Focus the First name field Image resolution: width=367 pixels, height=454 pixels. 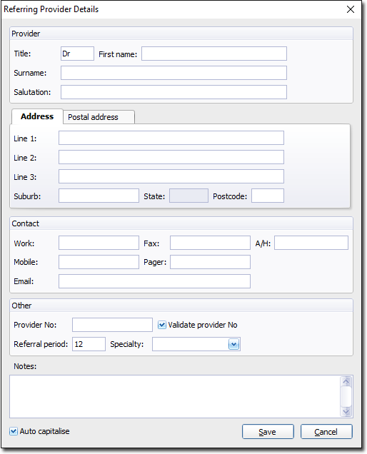[214, 54]
